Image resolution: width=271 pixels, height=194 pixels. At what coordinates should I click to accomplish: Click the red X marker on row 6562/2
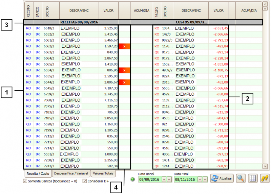(x=124, y=46)
